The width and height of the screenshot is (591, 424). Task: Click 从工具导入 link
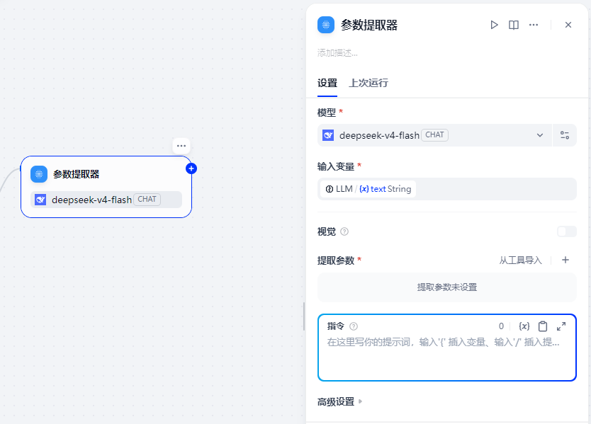520,260
